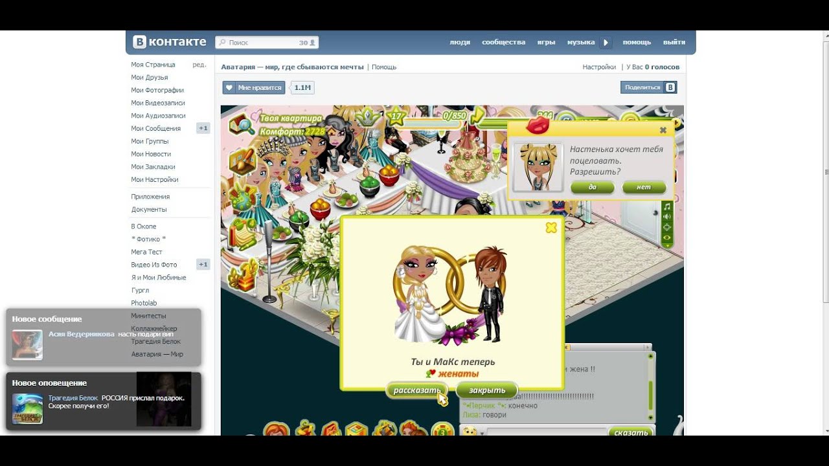
Task: Click ред. edit page link
Action: coord(199,65)
